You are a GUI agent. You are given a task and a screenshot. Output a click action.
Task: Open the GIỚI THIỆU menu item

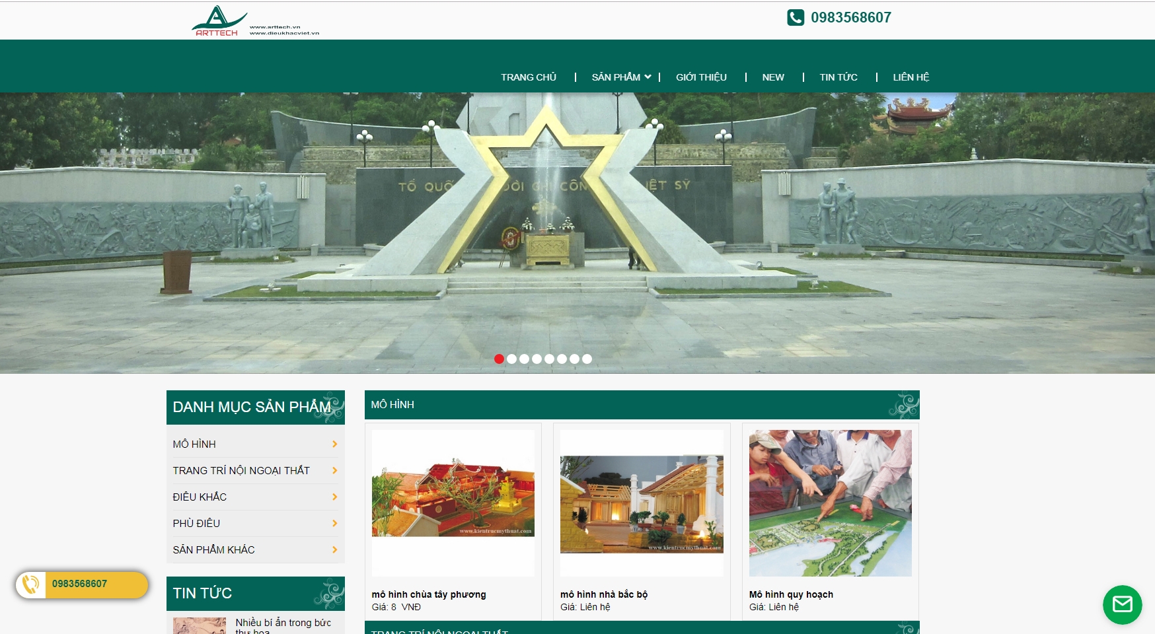701,77
